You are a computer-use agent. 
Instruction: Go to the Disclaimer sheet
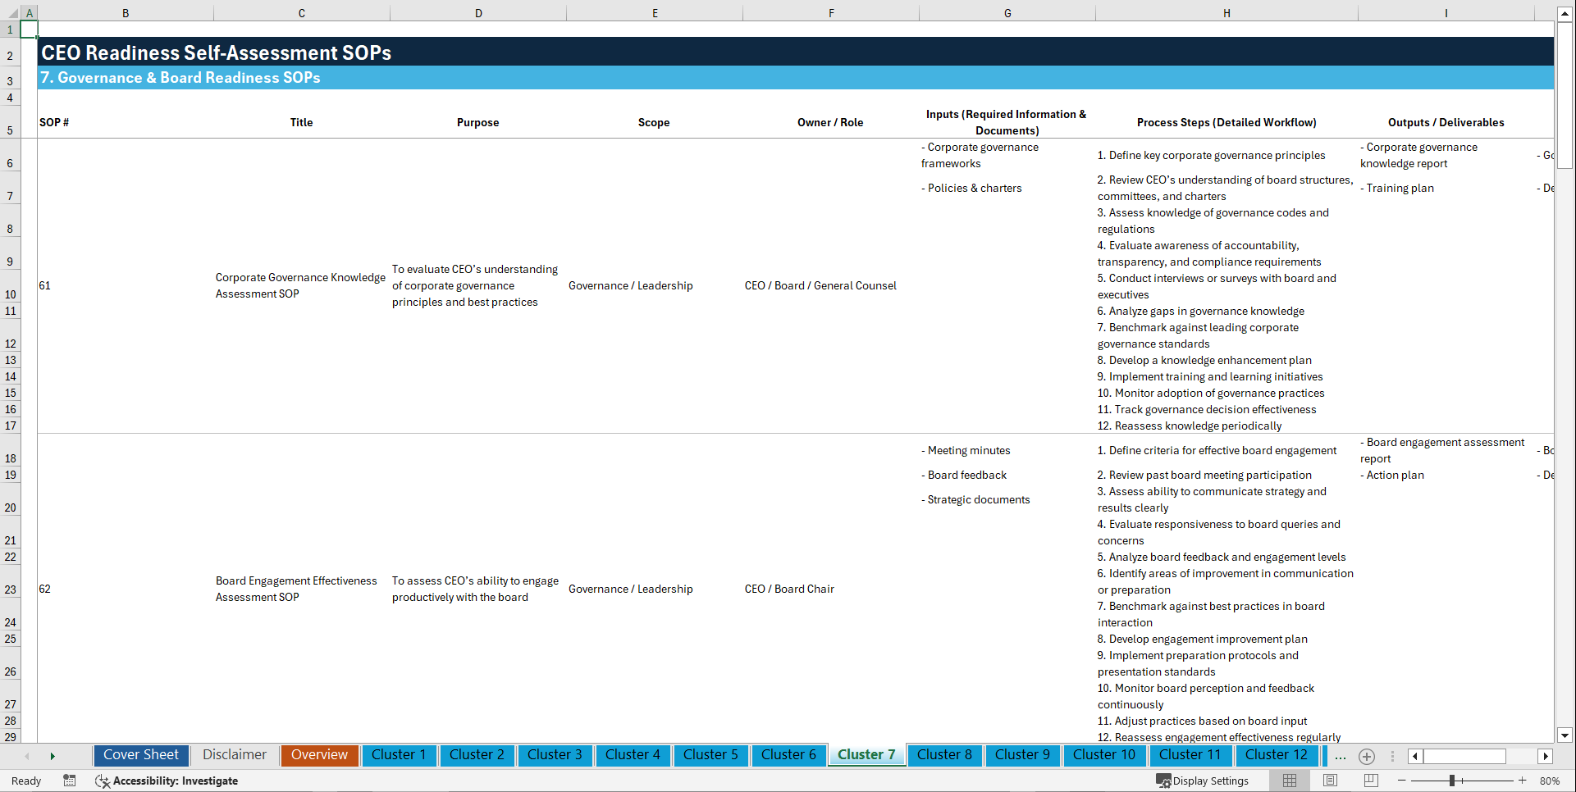pos(234,755)
